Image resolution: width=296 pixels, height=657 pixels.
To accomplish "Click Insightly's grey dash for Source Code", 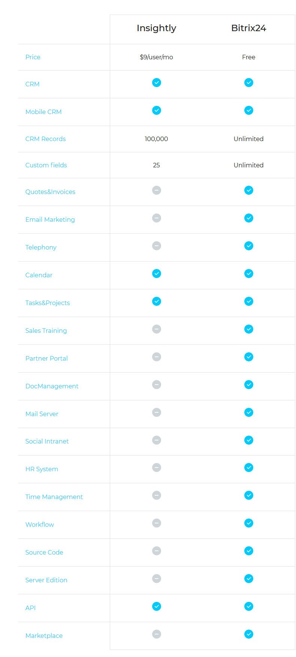I will pyautogui.click(x=157, y=551).
